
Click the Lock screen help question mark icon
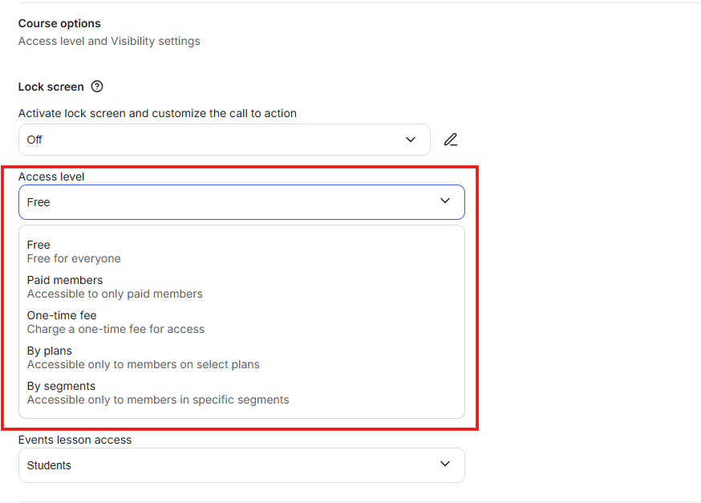(97, 87)
